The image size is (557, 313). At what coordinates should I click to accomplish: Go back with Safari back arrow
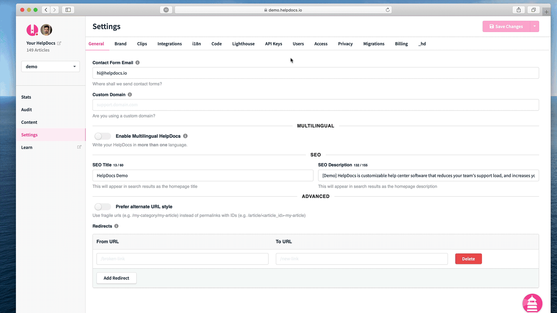click(46, 10)
